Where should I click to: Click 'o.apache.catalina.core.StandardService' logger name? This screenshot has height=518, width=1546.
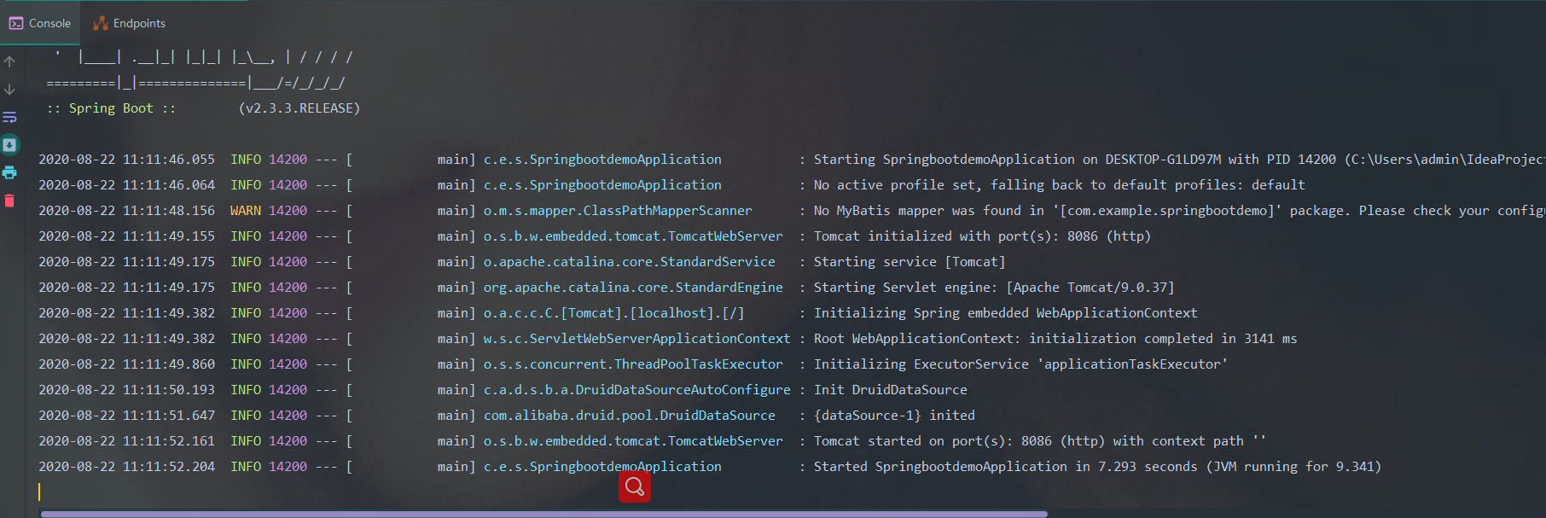(630, 262)
